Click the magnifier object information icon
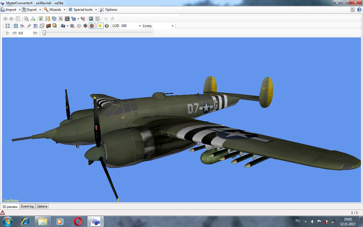The height and width of the screenshot is (227, 363). click(x=26, y=19)
